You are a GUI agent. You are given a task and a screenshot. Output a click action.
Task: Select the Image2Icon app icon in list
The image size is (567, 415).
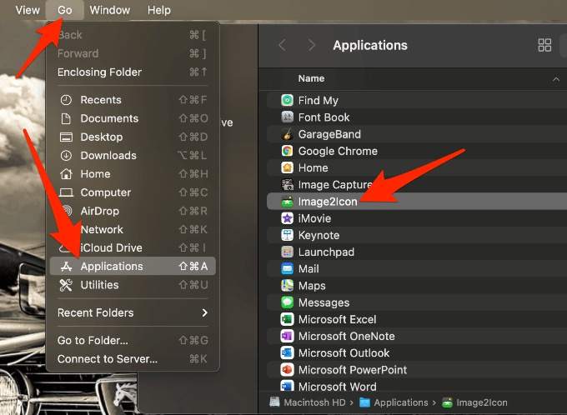pyautogui.click(x=287, y=202)
